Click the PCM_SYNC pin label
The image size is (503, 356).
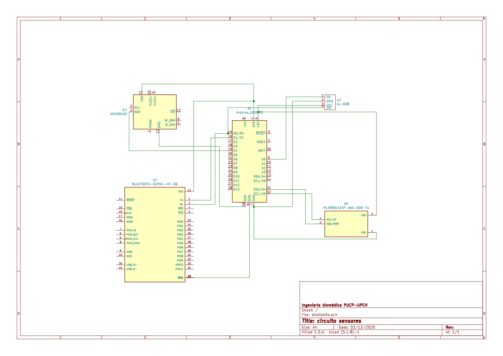[133, 243]
